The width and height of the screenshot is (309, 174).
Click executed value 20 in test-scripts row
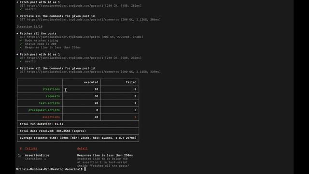point(96,103)
